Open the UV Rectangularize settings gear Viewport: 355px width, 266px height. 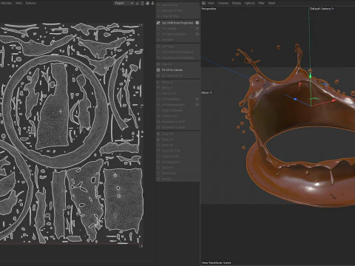pyautogui.click(x=197, y=105)
